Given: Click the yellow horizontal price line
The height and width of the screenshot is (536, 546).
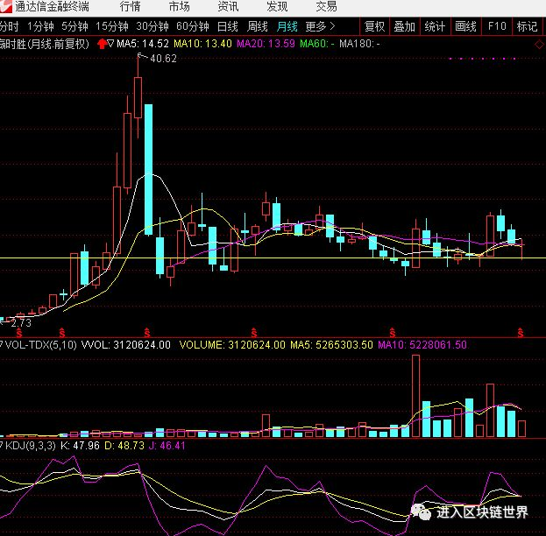Looking at the screenshot, I should [x=273, y=257].
